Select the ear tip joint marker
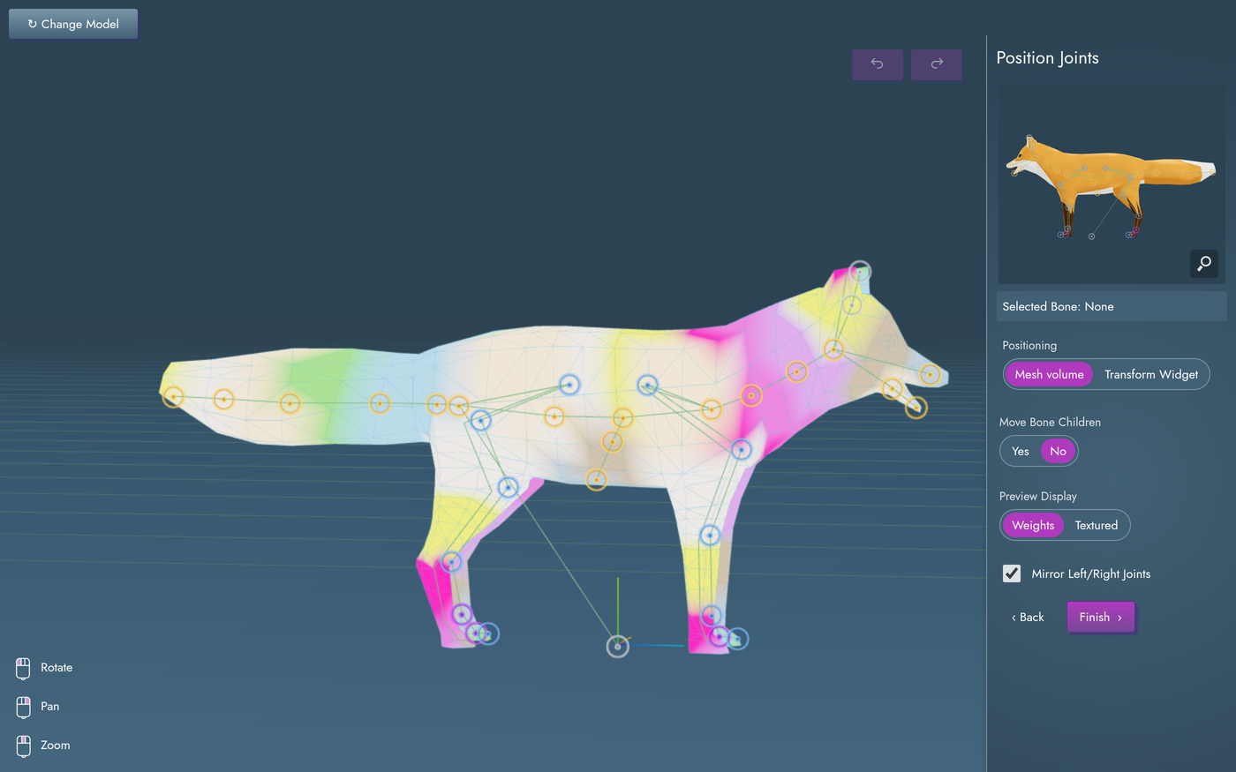Viewport: 1236px width, 772px height. point(860,272)
